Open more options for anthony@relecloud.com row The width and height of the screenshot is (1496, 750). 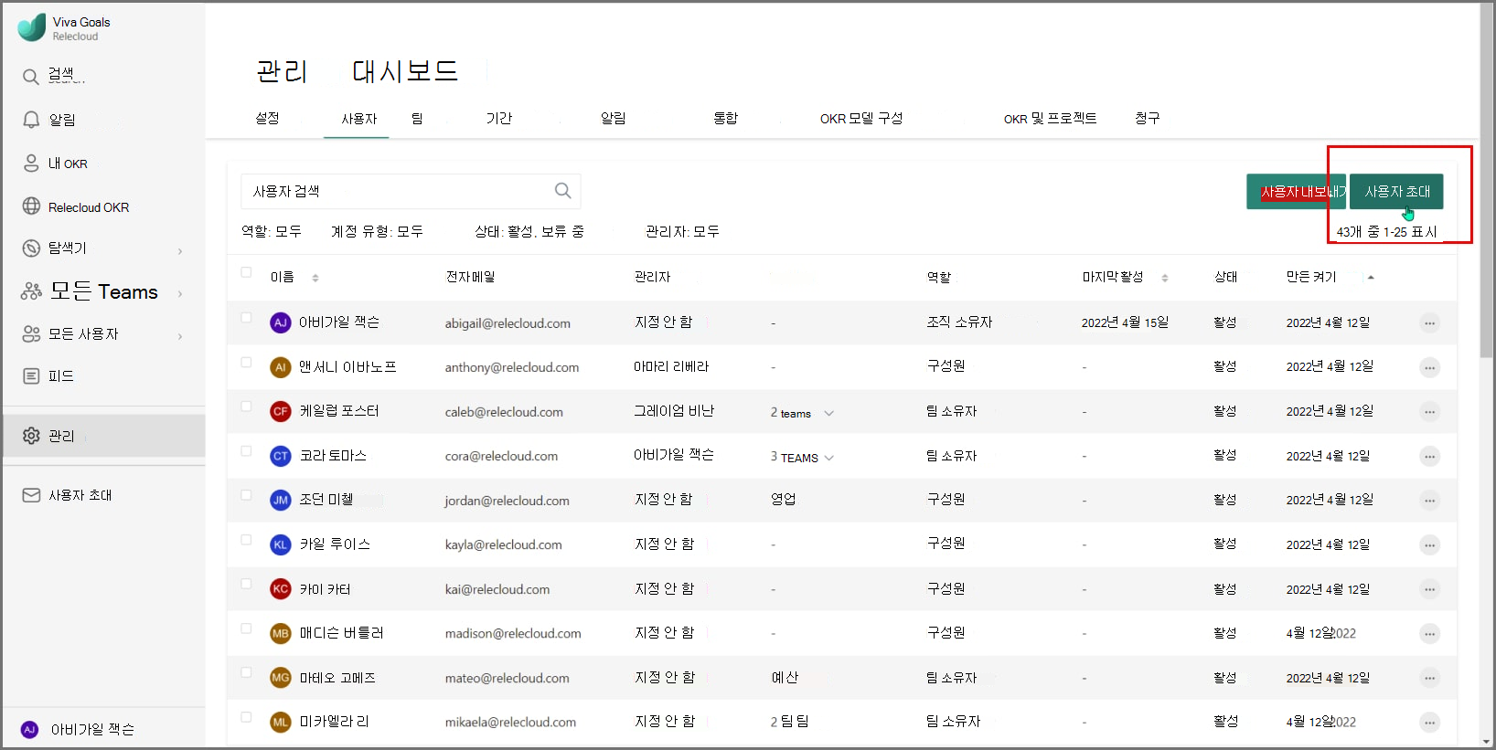1429,367
